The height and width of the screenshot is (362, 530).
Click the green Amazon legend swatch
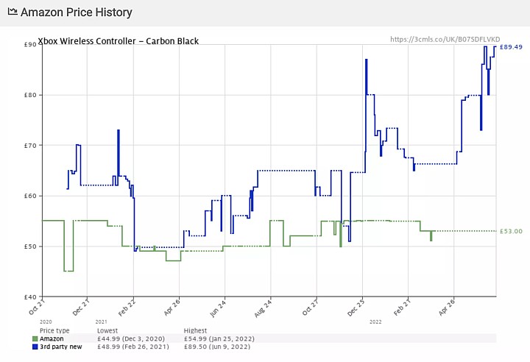(x=35, y=338)
